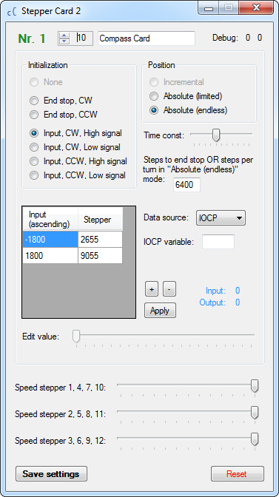Close the Stepper Card 2 window
Viewport: 279px width, 497px height.
pos(255,8)
